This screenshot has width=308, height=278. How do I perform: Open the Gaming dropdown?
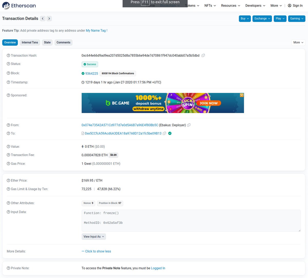point(297,18)
